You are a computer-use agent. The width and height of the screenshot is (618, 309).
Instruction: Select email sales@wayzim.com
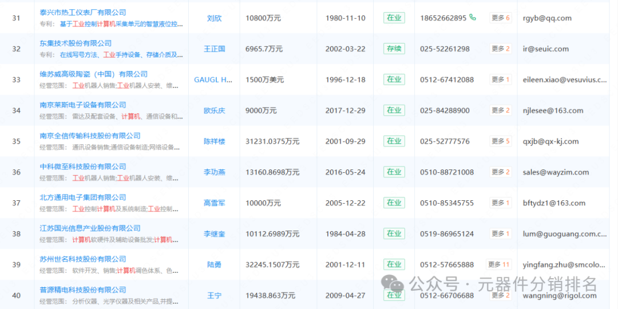[556, 172]
